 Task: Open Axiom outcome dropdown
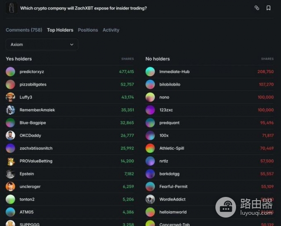tap(42, 45)
